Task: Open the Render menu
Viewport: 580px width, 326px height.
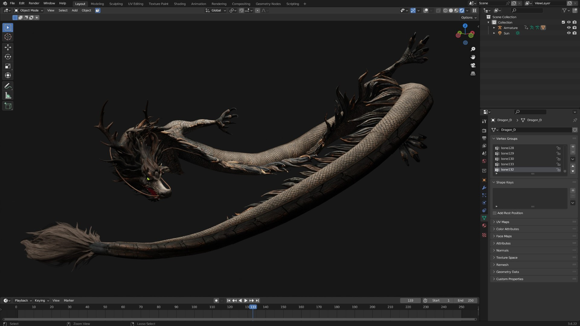Action: pyautogui.click(x=34, y=3)
